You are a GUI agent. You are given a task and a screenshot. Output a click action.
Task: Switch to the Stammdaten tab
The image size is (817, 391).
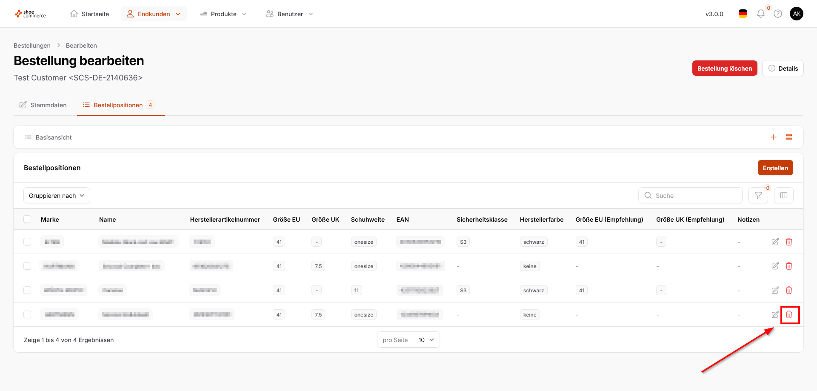coord(43,105)
